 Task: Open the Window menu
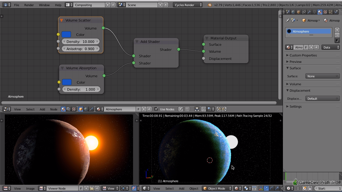tap(44, 5)
